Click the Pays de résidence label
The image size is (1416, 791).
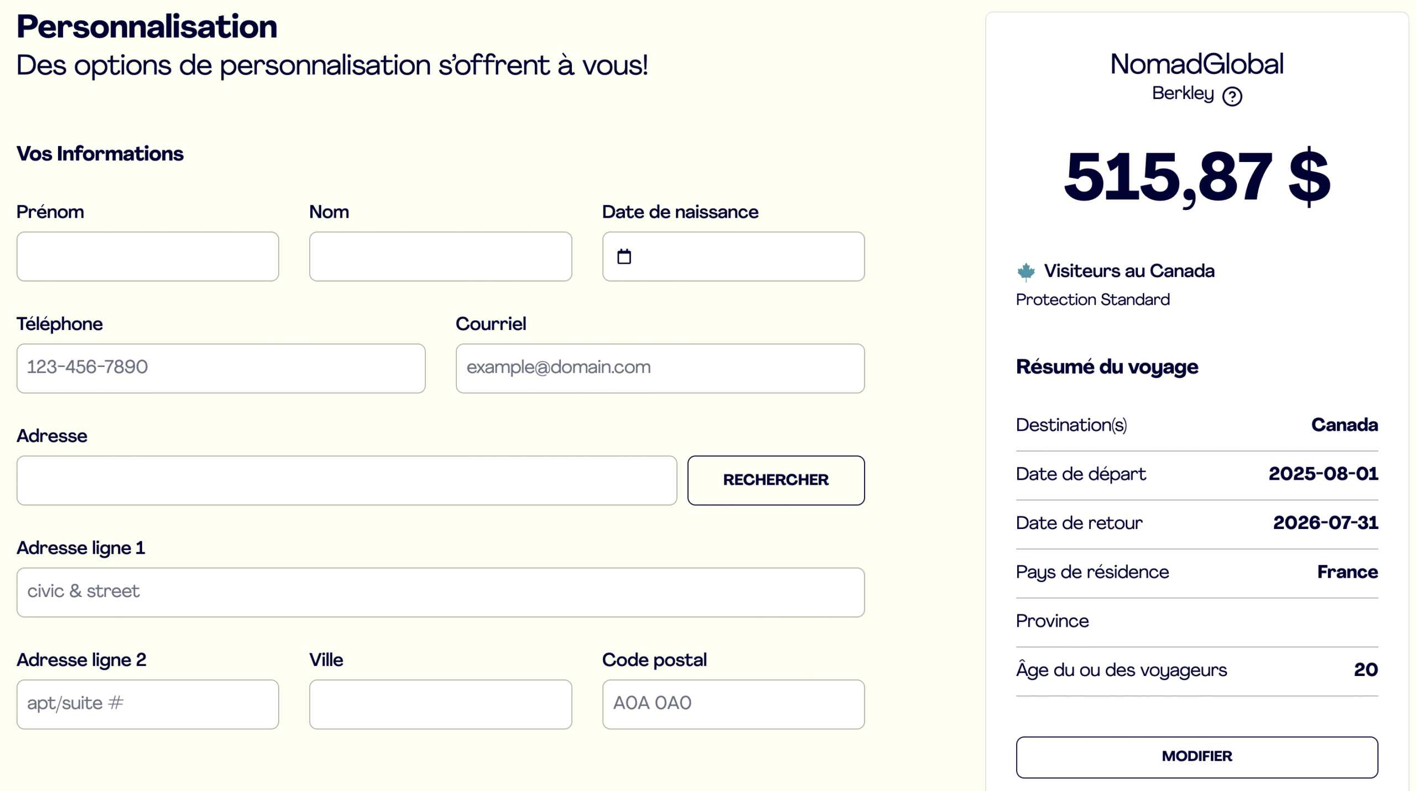click(x=1092, y=572)
